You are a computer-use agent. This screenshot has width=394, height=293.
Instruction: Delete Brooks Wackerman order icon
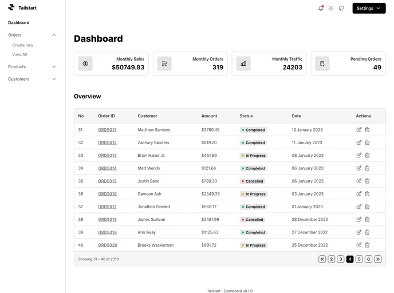367,245
